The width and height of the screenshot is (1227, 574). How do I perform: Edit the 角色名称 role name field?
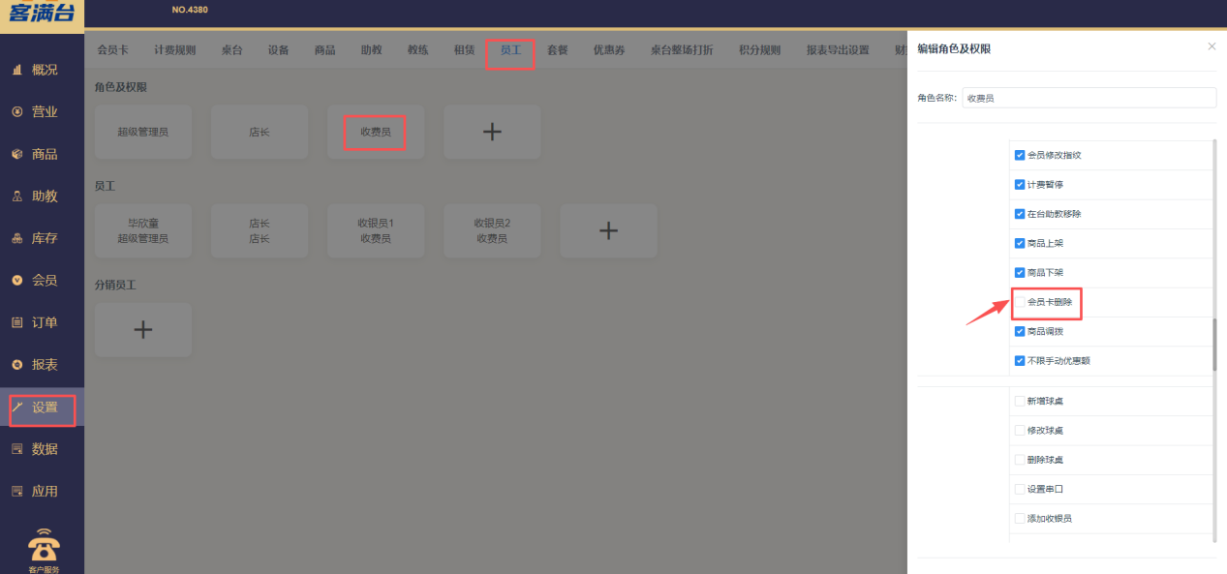point(1089,98)
